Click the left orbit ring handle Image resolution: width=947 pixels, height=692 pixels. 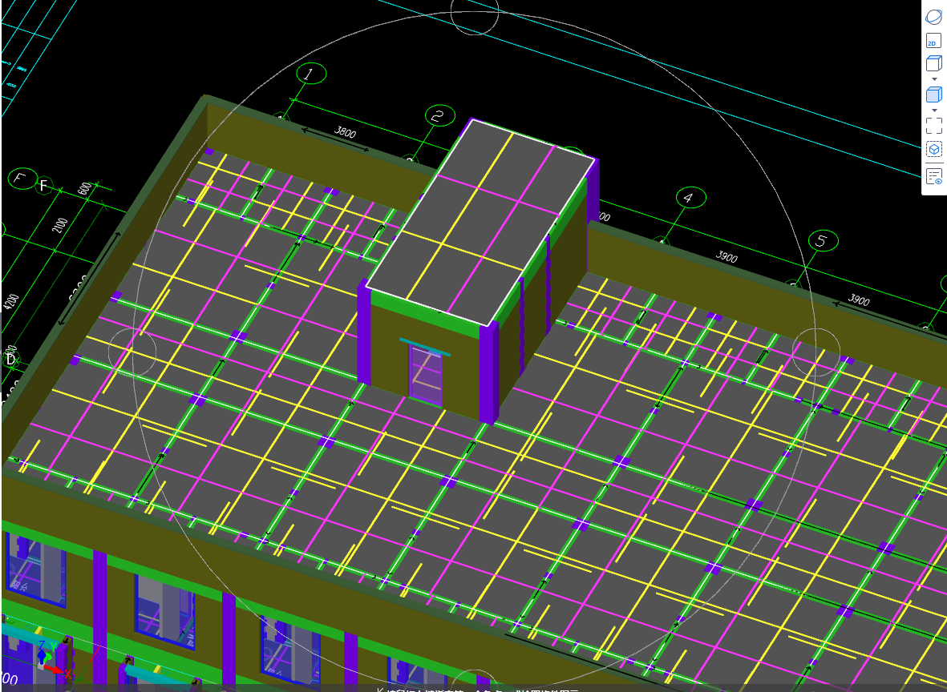click(x=132, y=352)
